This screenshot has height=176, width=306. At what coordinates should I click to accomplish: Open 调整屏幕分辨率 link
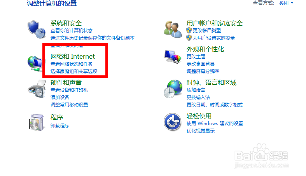tap(203, 71)
